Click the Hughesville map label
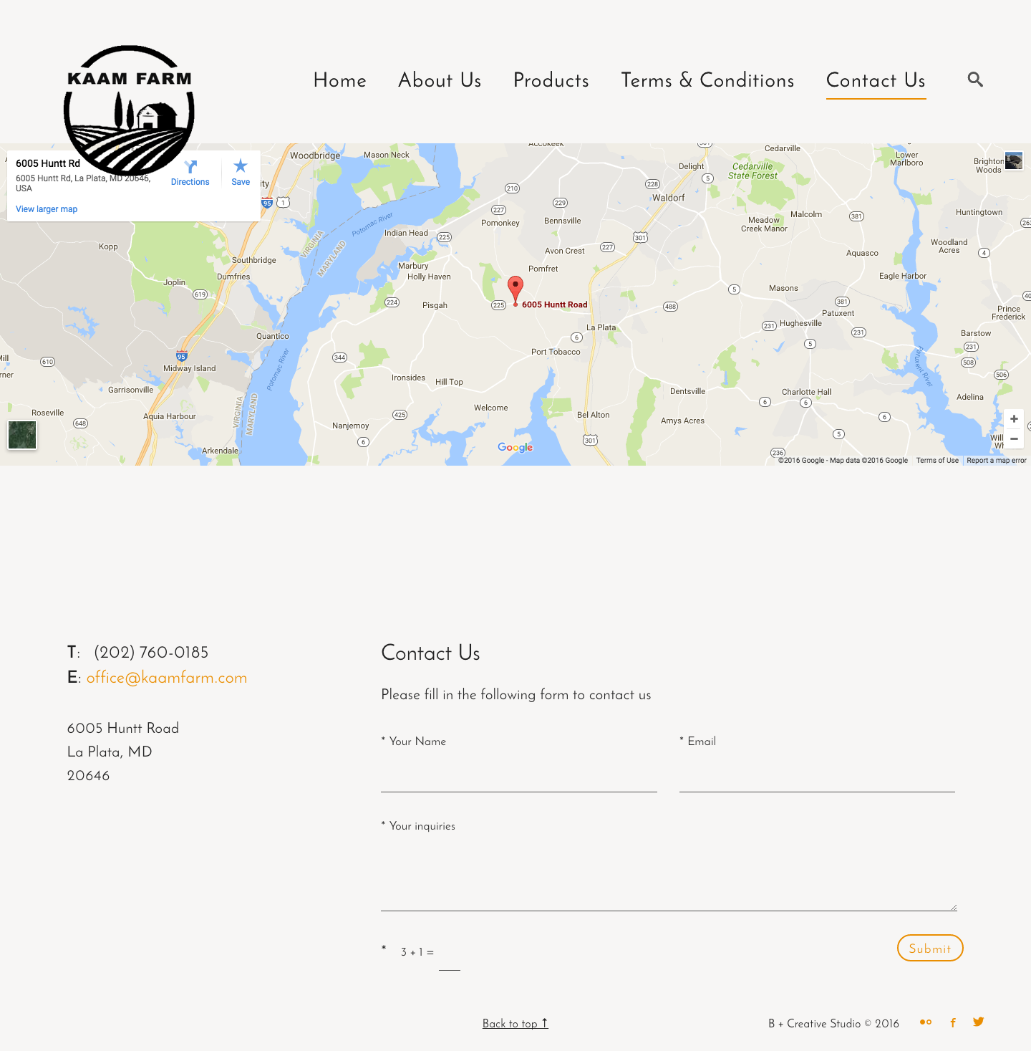 (801, 323)
